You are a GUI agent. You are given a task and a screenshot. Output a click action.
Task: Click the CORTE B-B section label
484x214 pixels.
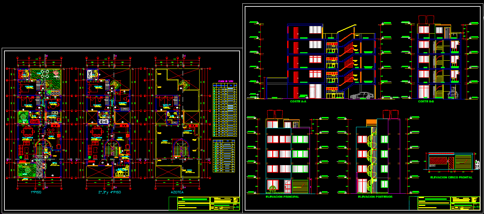(426, 101)
